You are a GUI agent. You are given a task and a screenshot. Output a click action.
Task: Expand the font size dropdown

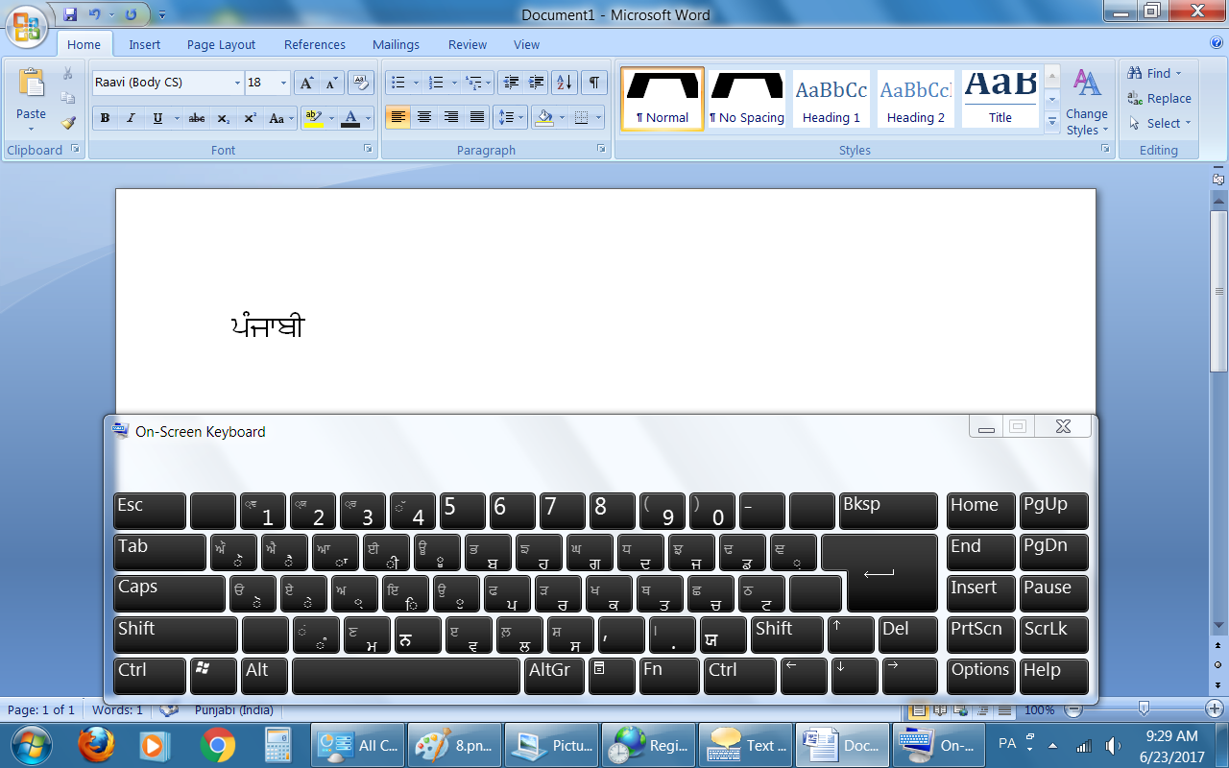pos(283,83)
